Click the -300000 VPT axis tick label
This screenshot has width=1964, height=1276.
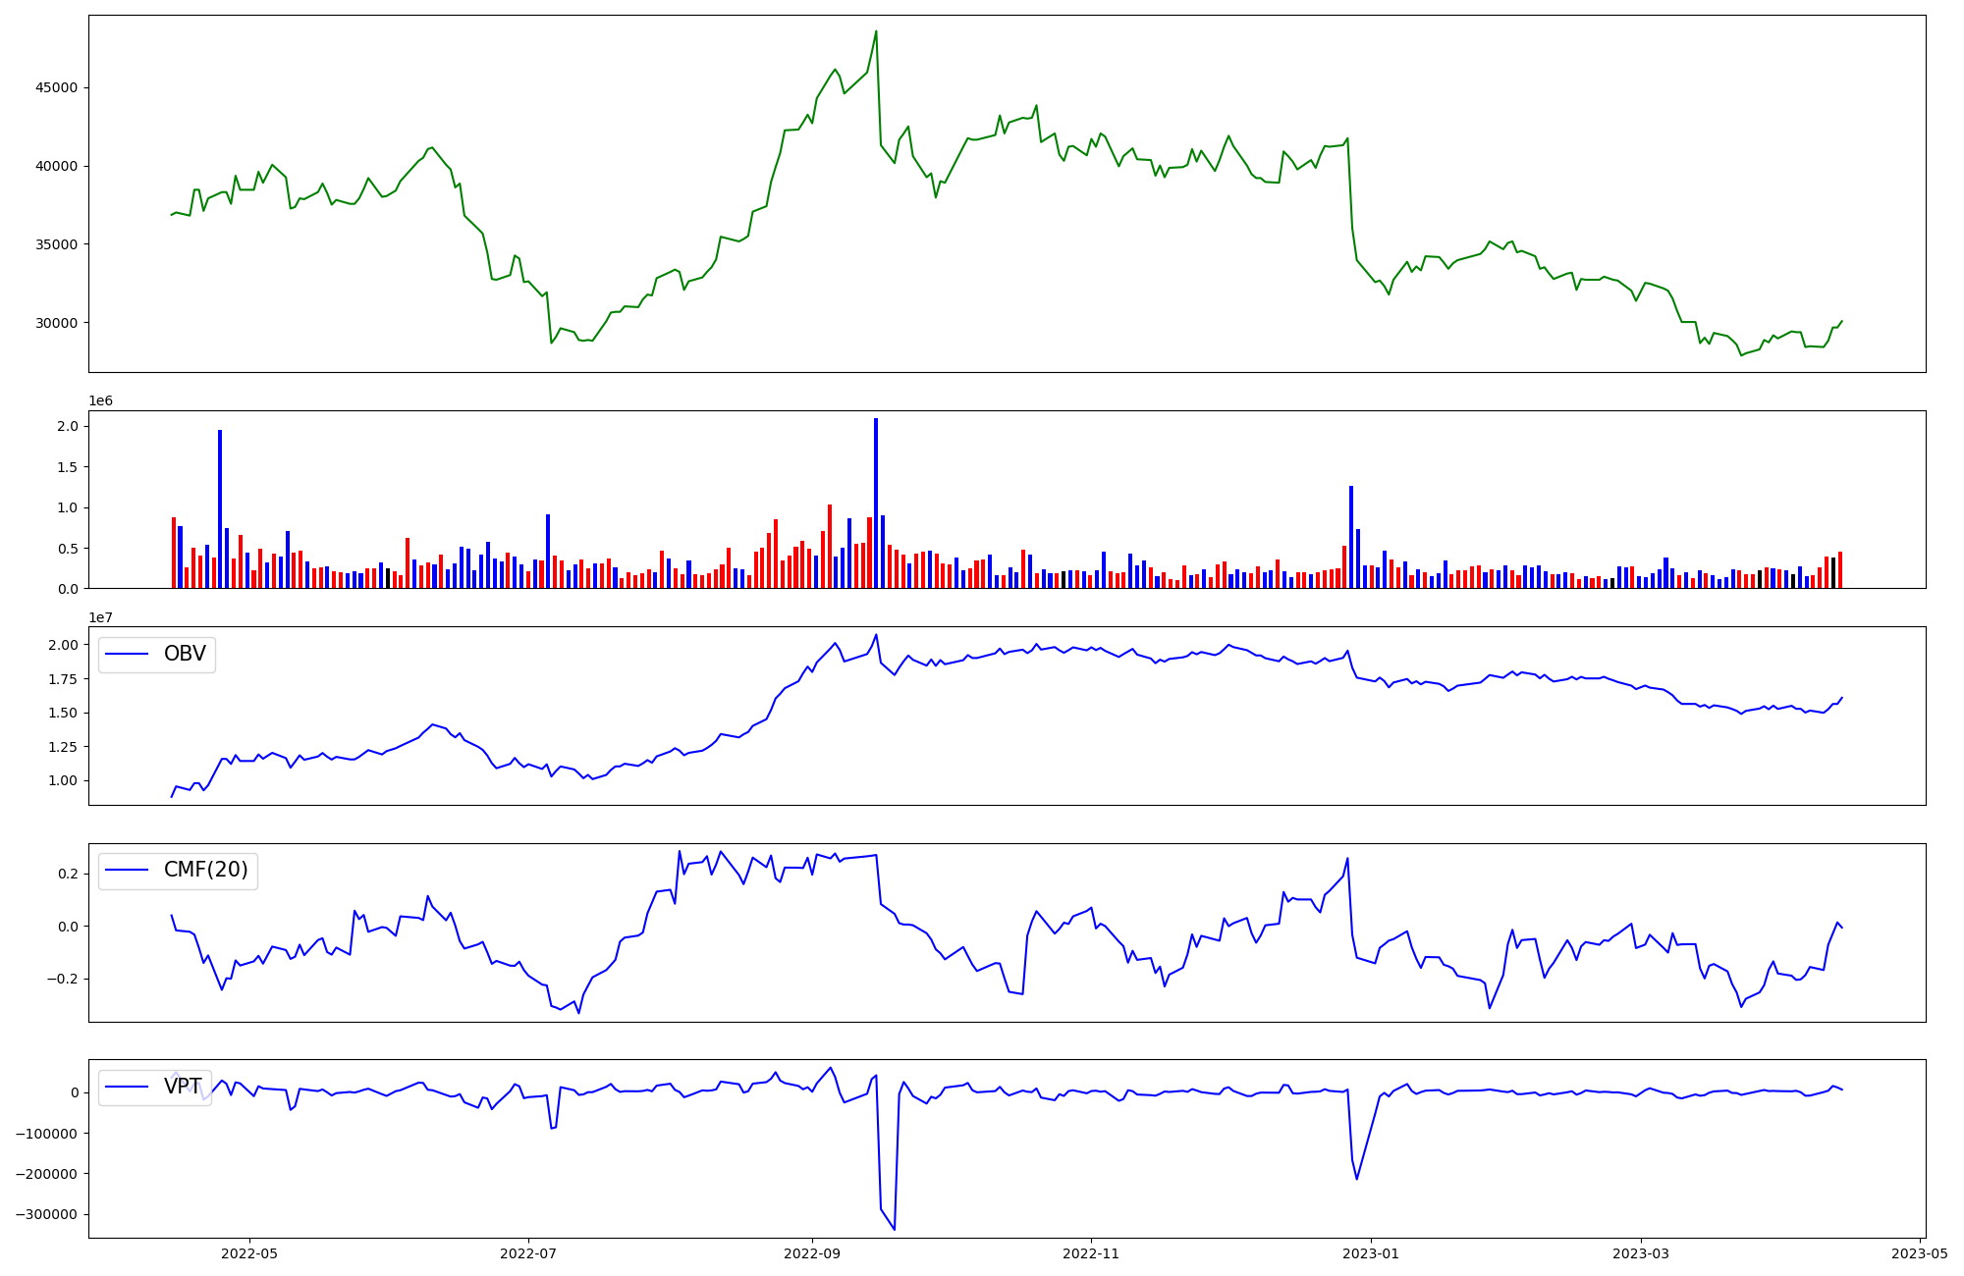[46, 1214]
